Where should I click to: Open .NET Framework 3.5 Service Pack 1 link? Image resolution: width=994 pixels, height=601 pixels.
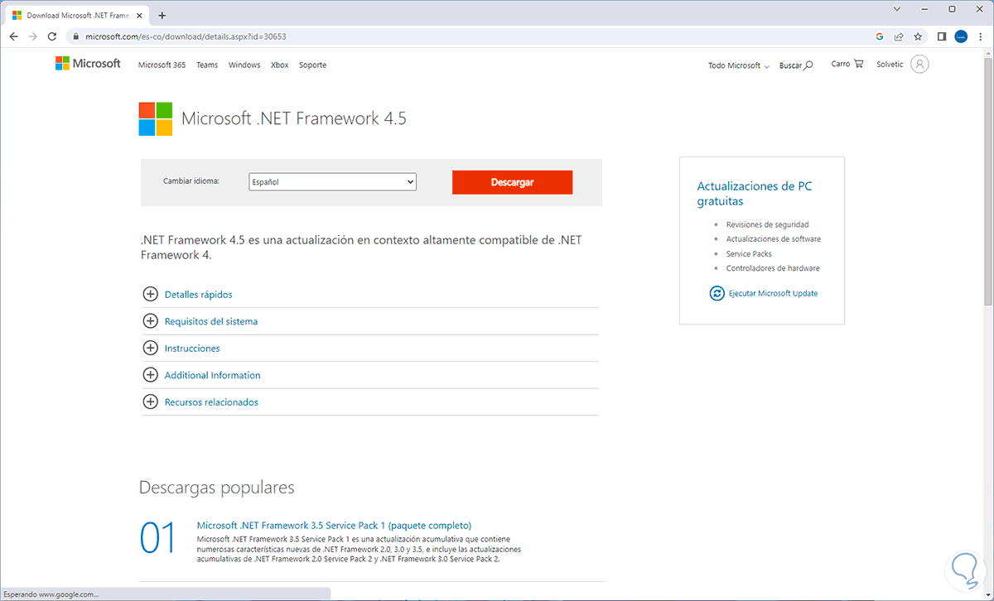(x=334, y=525)
